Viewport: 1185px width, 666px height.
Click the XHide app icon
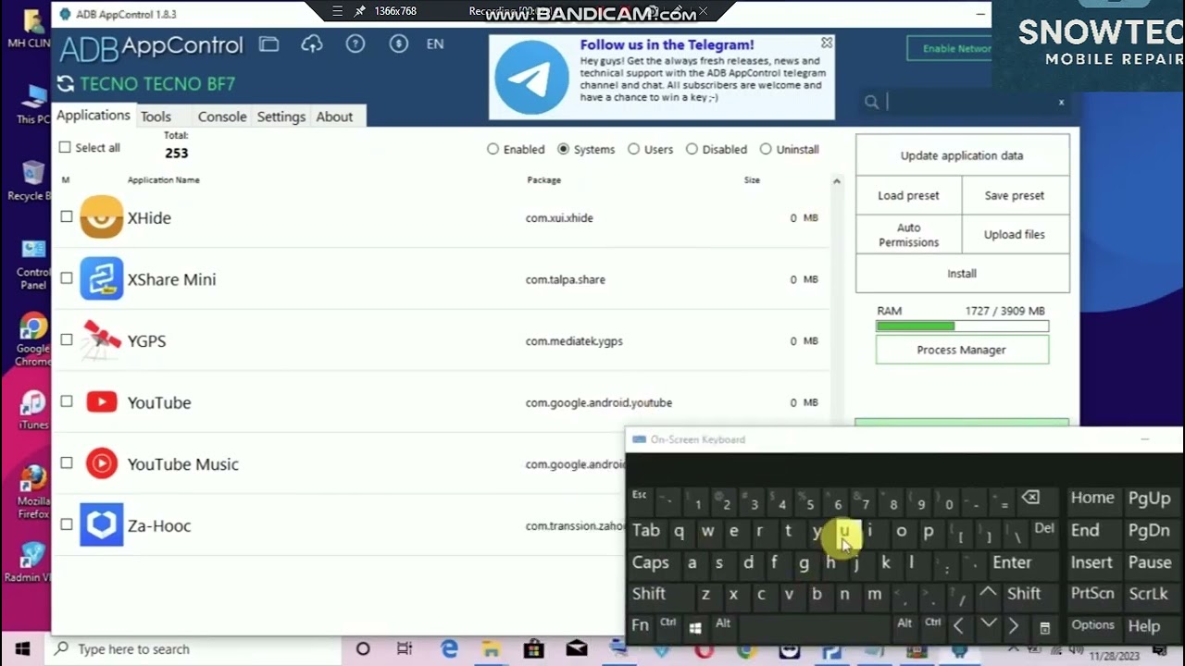[x=101, y=217]
